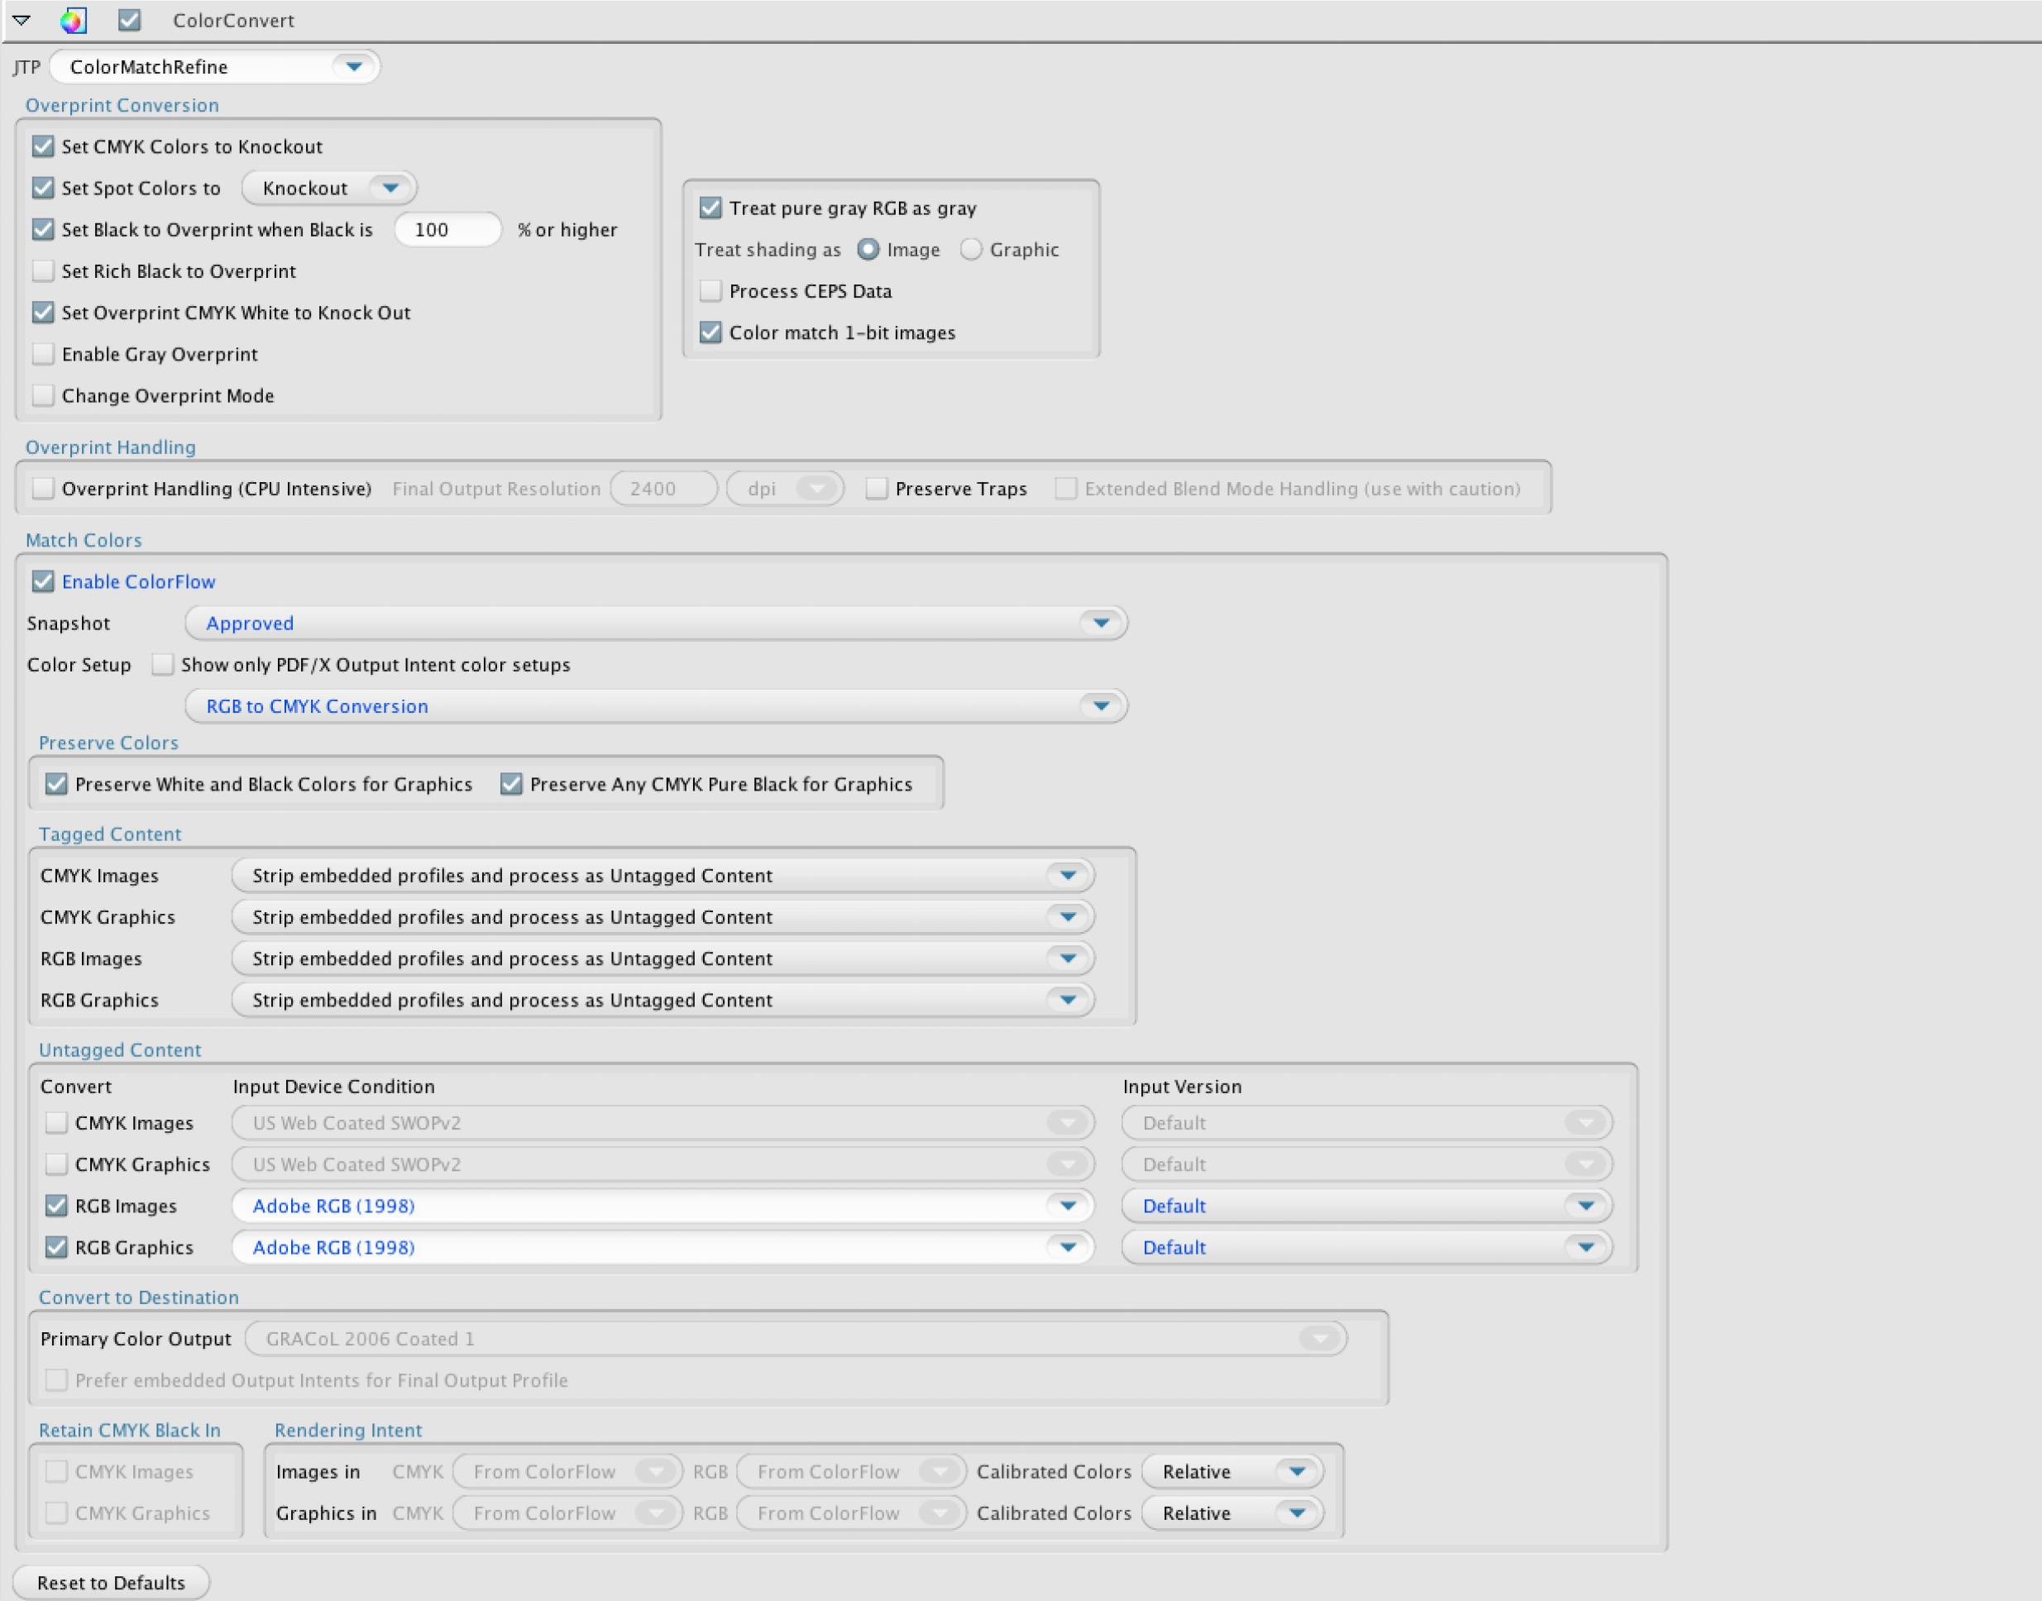Uncheck Set CMYK Colors to Knockout
2042x1601 pixels.
pos(43,146)
